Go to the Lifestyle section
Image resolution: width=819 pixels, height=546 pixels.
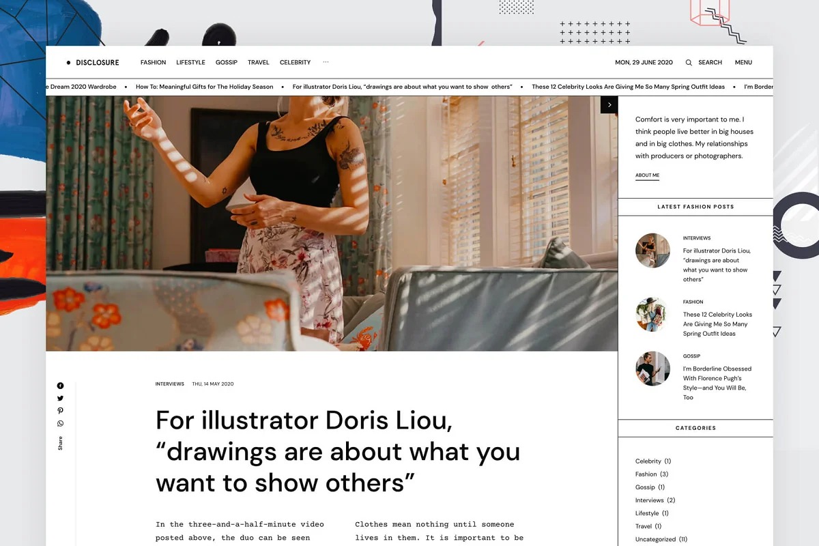pyautogui.click(x=190, y=62)
